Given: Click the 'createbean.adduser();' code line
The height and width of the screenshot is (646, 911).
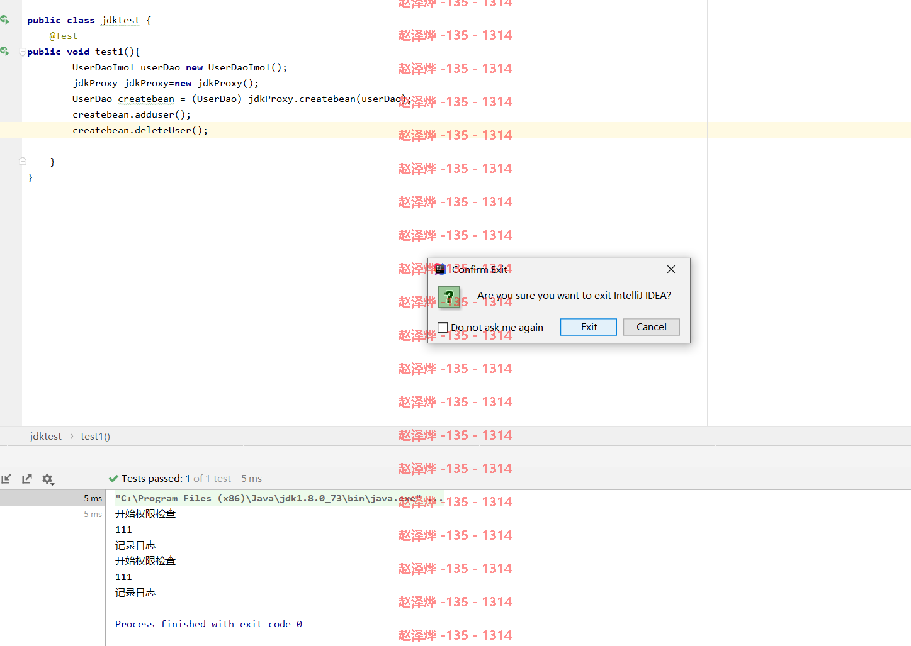Looking at the screenshot, I should (x=132, y=114).
